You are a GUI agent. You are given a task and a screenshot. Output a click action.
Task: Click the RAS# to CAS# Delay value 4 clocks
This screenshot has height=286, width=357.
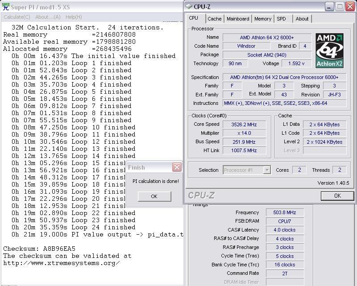(x=285, y=239)
